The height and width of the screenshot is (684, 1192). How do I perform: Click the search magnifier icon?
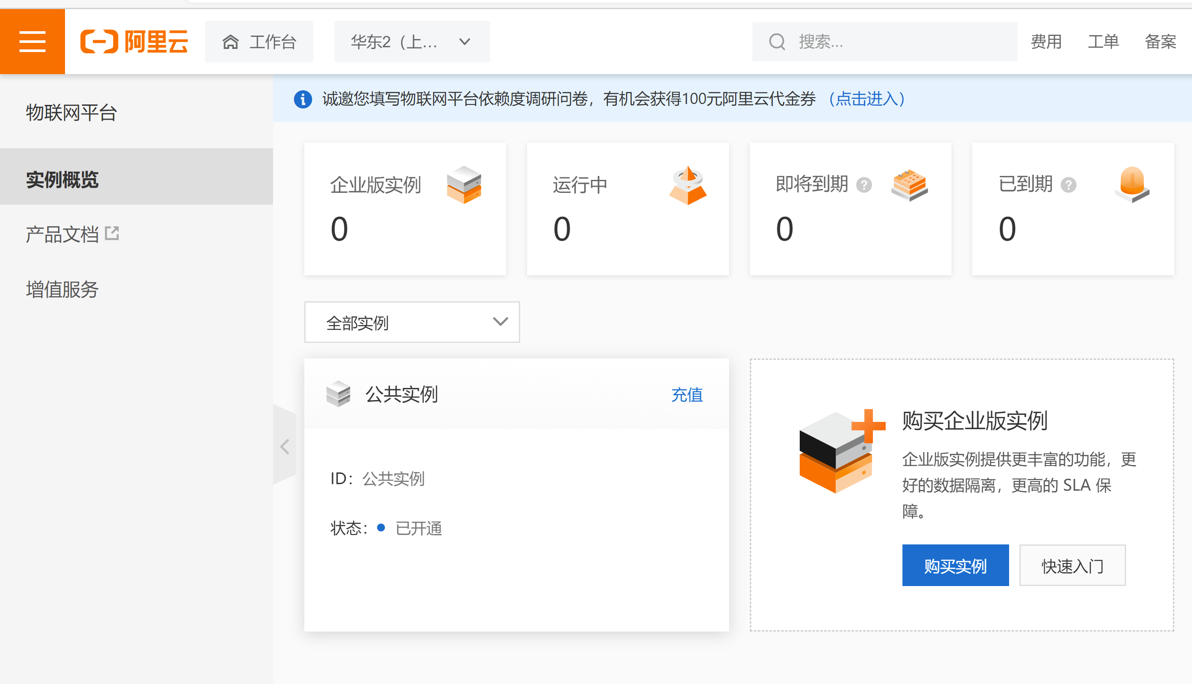[777, 42]
